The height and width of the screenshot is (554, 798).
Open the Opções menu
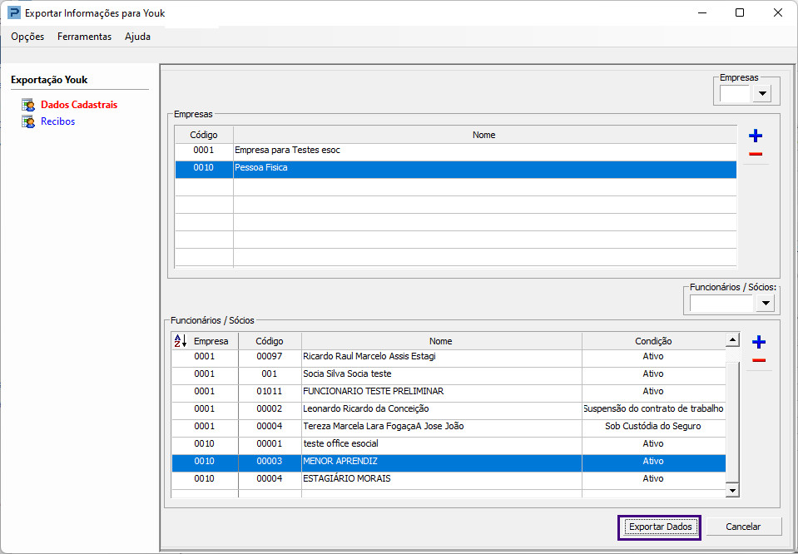point(27,37)
